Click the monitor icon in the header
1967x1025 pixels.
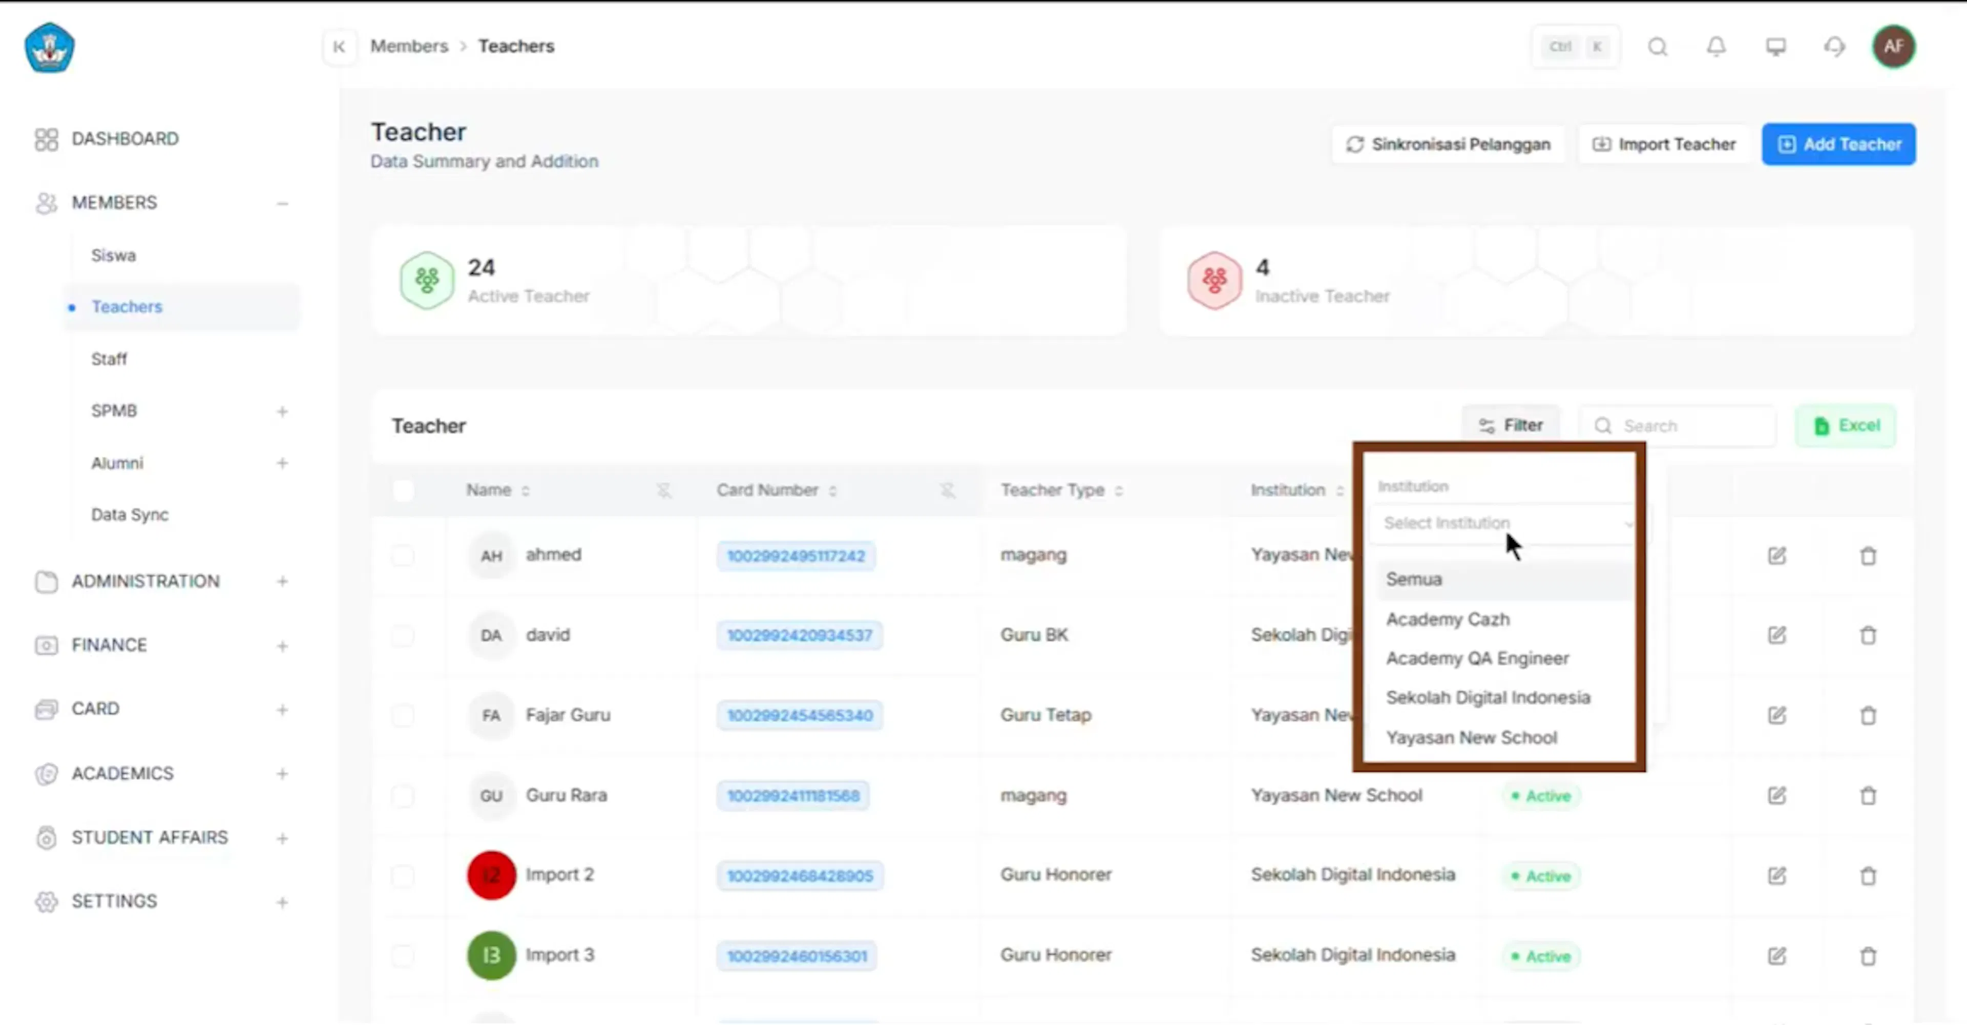[x=1775, y=47]
